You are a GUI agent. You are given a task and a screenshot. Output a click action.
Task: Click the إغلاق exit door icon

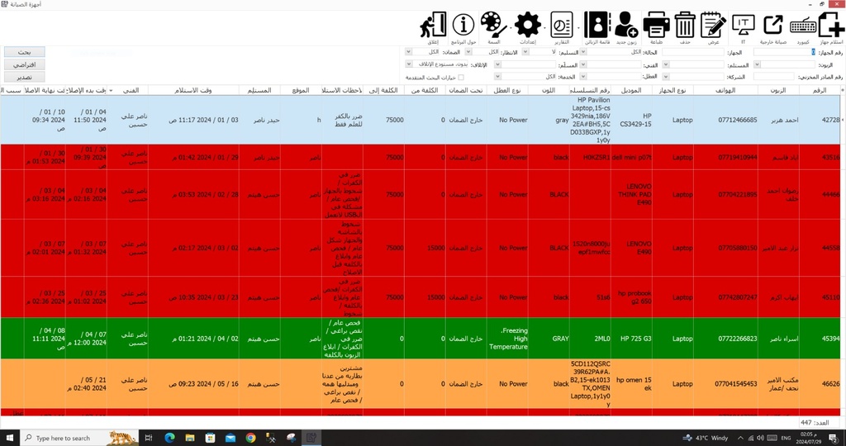pyautogui.click(x=434, y=26)
